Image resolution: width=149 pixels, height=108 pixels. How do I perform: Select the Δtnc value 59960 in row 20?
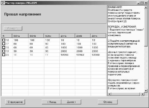(x=96, y=55)
